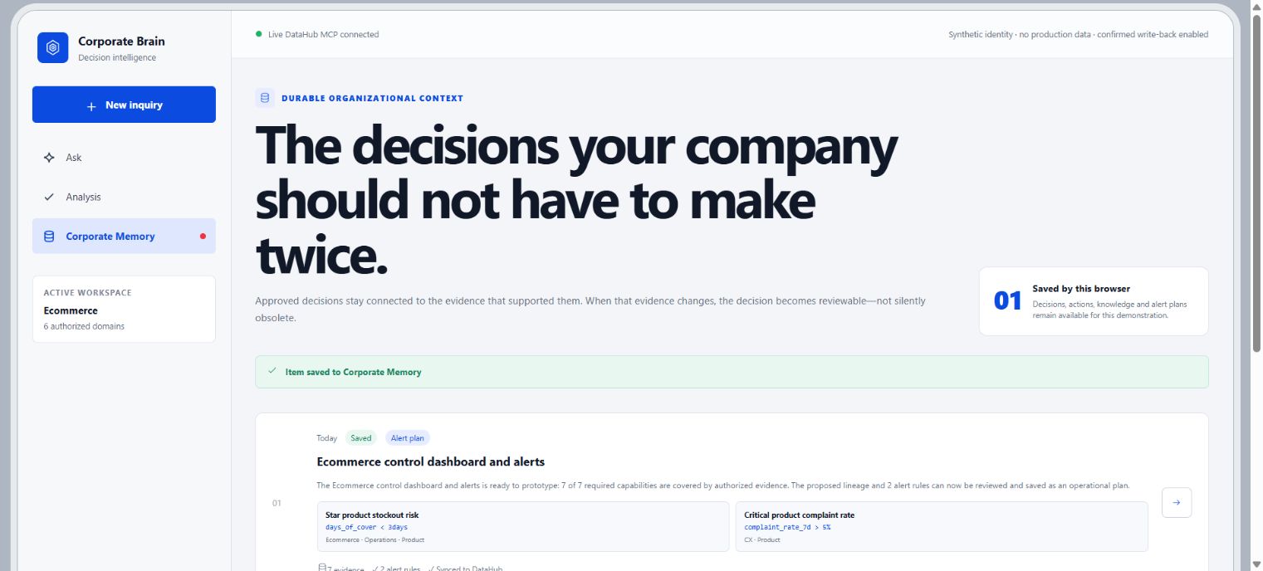Click the Alert plan tag
The width and height of the screenshot is (1263, 571).
408,438
